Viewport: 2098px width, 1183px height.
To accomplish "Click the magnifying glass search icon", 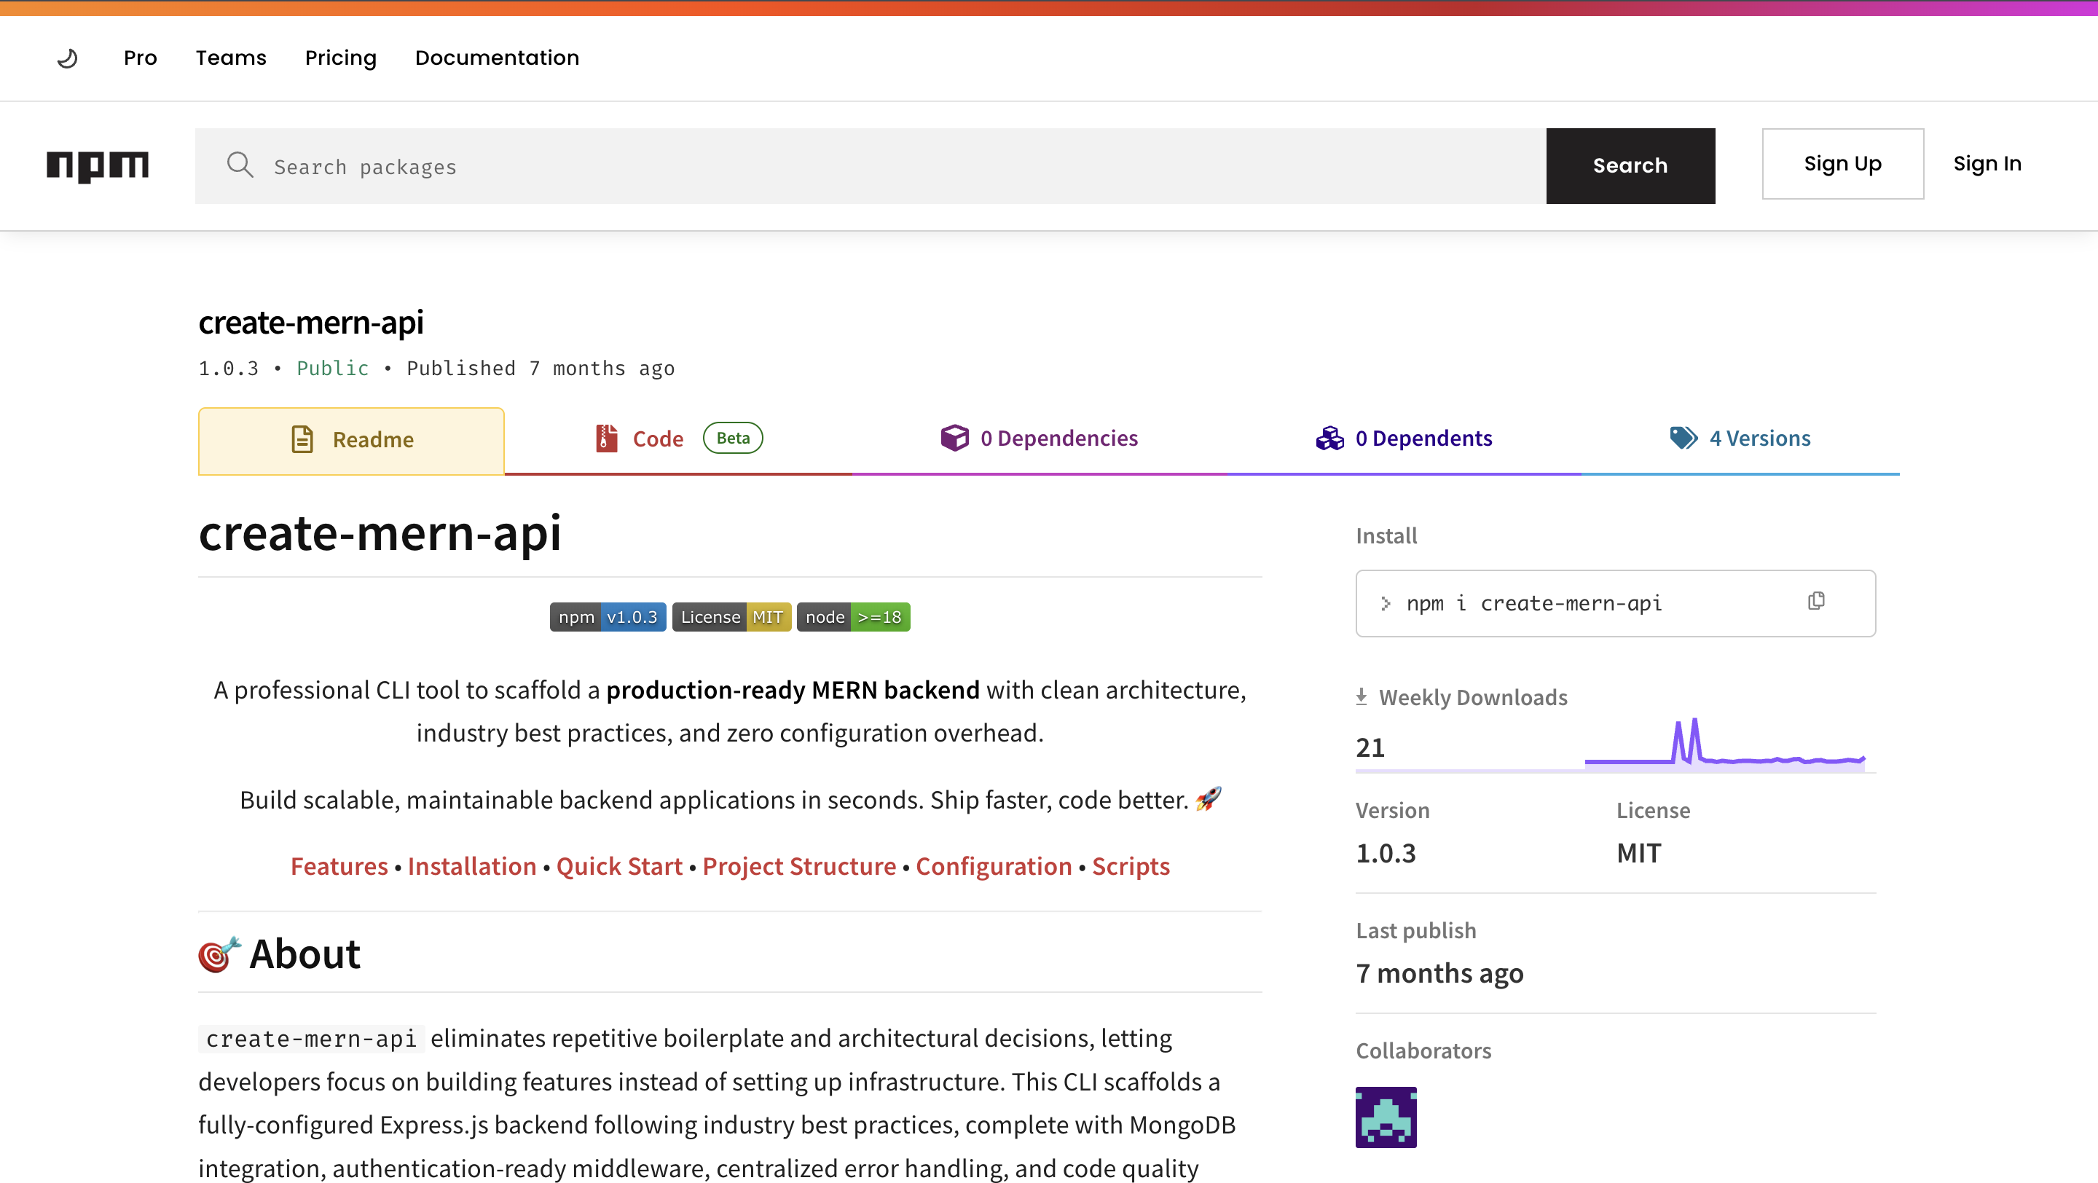I will [240, 165].
